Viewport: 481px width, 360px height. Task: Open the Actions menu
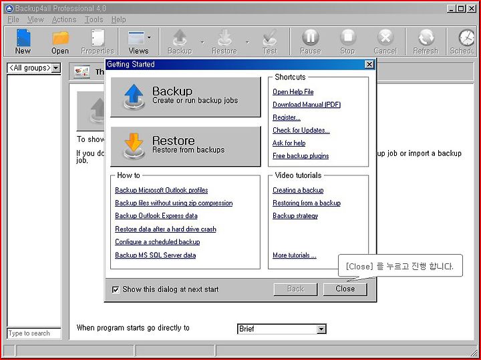tap(64, 19)
